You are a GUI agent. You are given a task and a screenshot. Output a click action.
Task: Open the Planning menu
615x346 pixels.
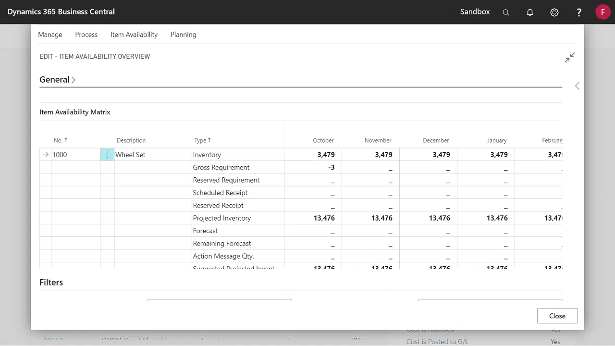[x=183, y=35]
